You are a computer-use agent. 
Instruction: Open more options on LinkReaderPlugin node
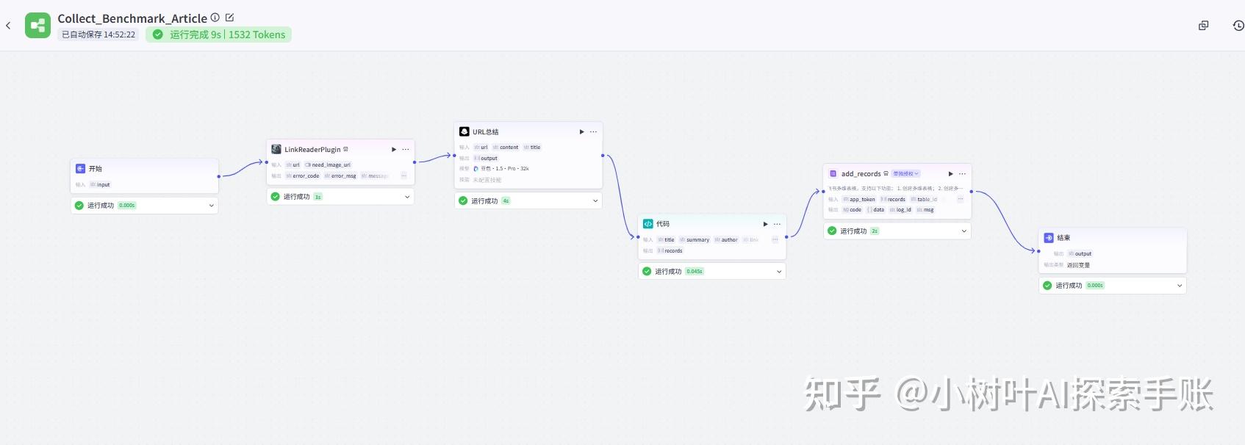(406, 150)
